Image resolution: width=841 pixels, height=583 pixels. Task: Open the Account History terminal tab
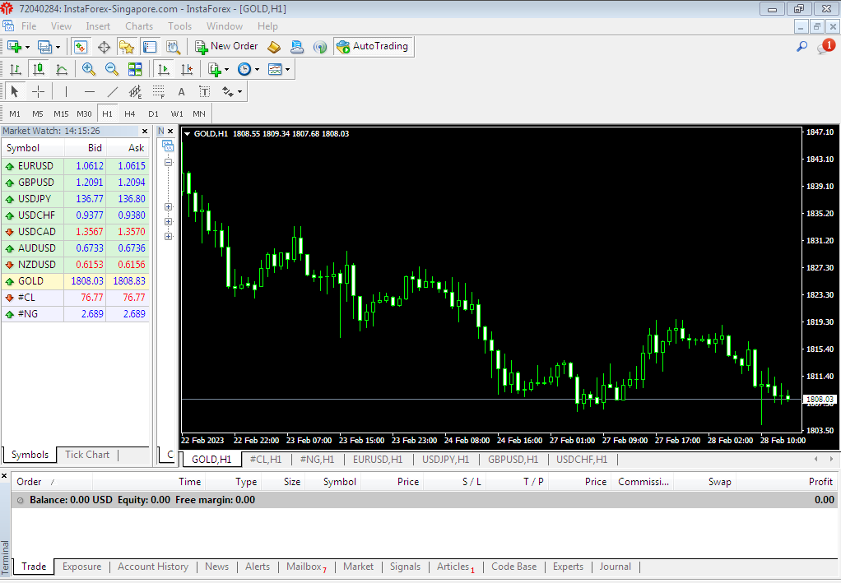pyautogui.click(x=153, y=567)
